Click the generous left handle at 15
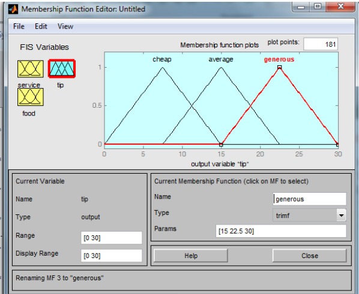This screenshot has width=359, height=294. click(221, 144)
